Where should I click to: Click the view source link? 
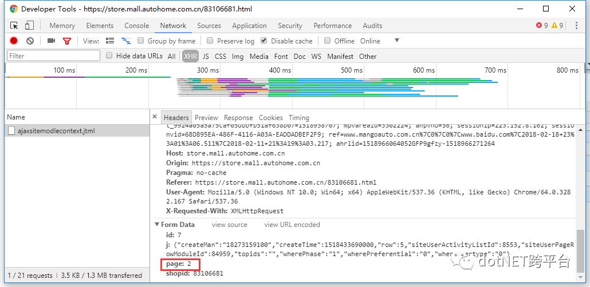(230, 225)
